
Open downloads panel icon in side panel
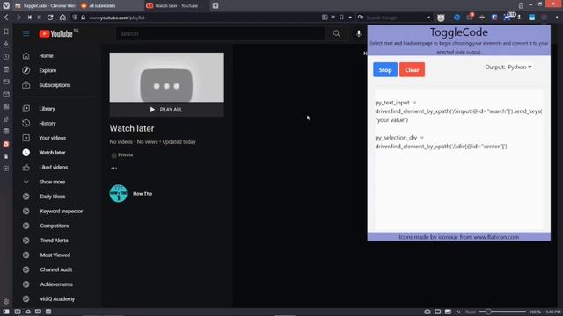pyautogui.click(x=6, y=44)
